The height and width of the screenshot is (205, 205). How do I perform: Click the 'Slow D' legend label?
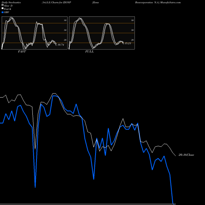[8, 6]
